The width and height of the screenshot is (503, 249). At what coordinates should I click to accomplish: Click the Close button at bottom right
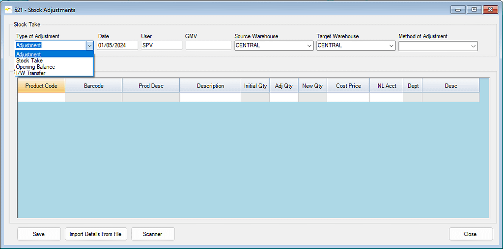click(470, 234)
